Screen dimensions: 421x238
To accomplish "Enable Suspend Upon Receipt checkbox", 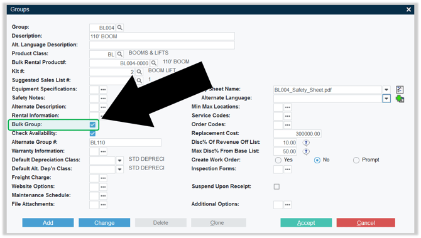I will pyautogui.click(x=276, y=187).
